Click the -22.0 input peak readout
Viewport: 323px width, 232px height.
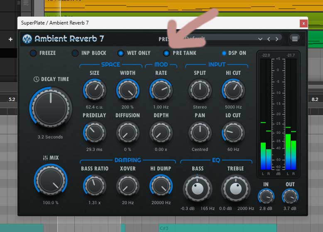point(266,55)
